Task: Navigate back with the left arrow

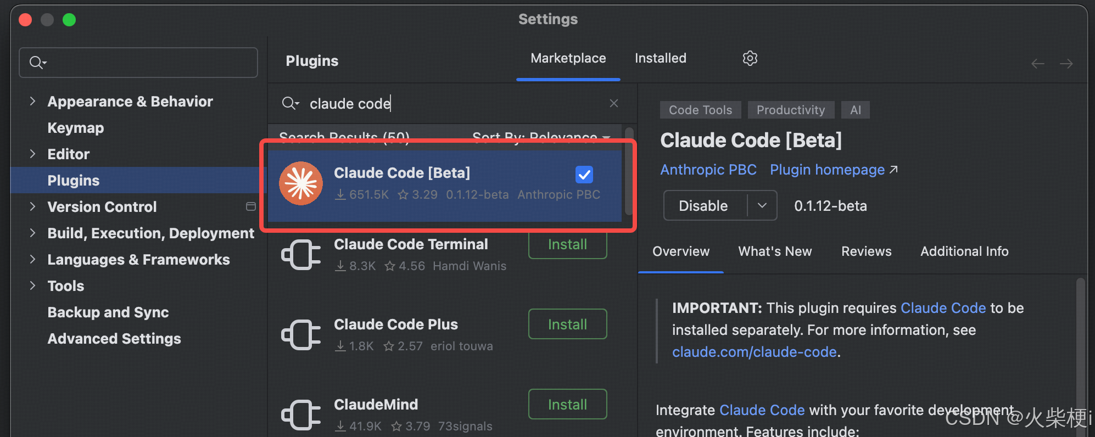Action: [x=1038, y=64]
